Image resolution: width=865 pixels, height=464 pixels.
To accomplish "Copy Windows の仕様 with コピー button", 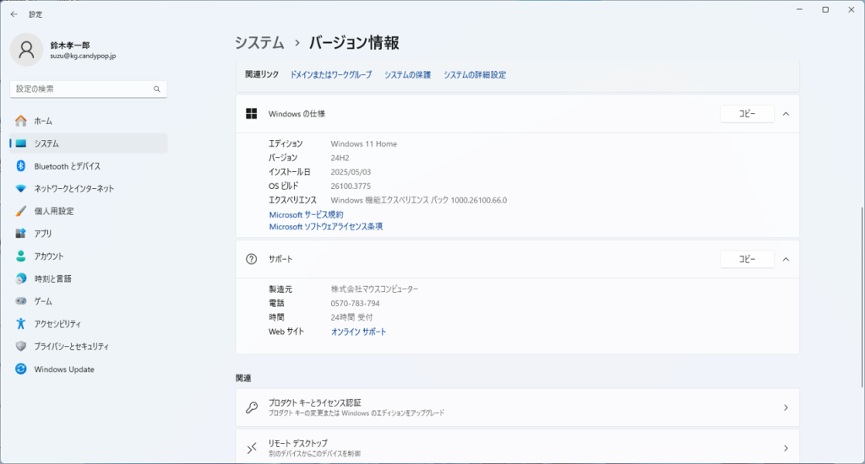I will click(x=747, y=114).
